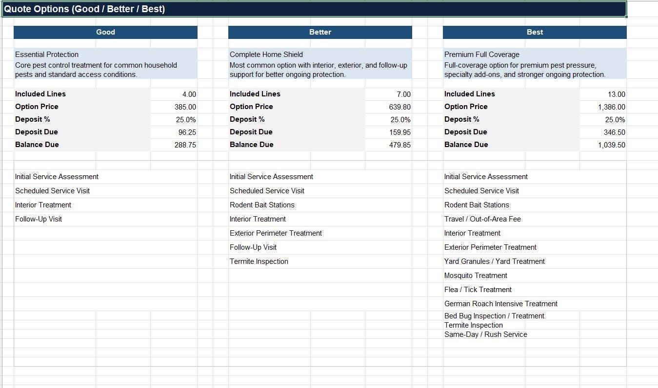Select Good option price 385.00
This screenshot has height=388, width=658.
[174, 107]
